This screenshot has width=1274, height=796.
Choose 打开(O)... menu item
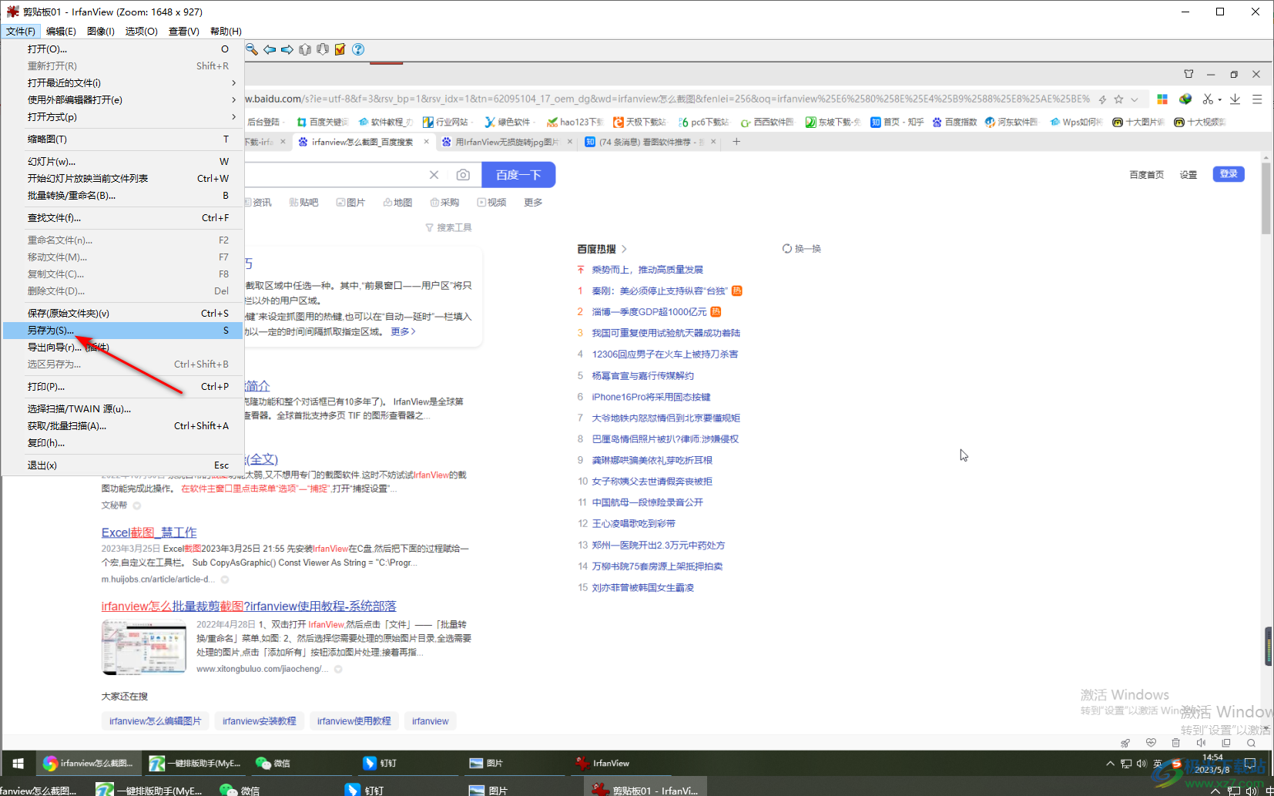point(123,49)
